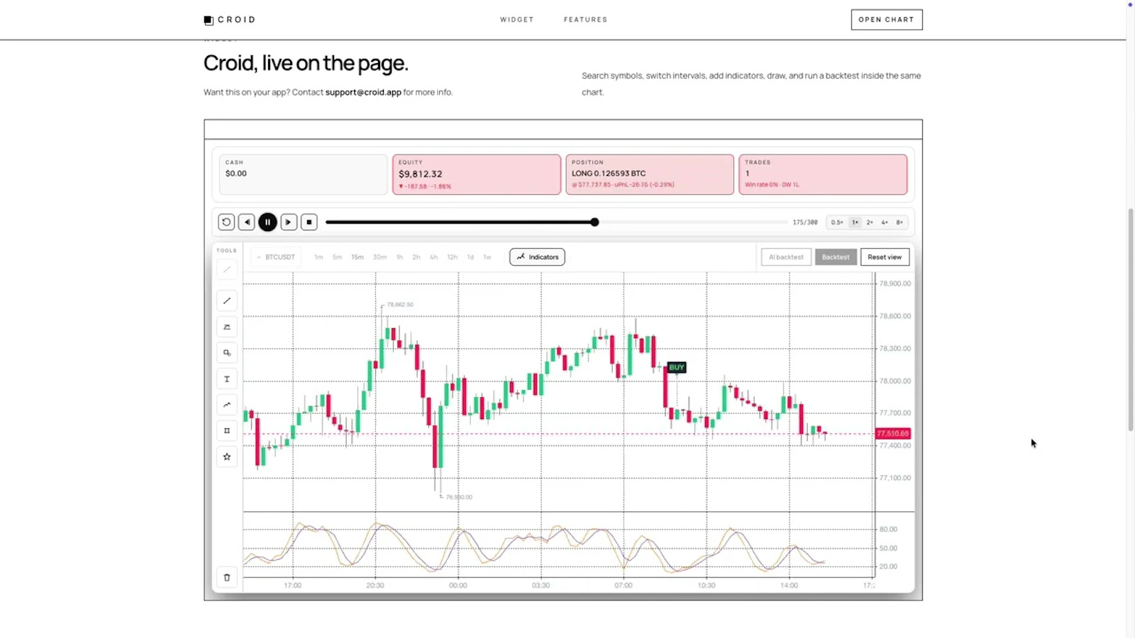
Task: Select the trend line drawing tool
Action: click(227, 301)
